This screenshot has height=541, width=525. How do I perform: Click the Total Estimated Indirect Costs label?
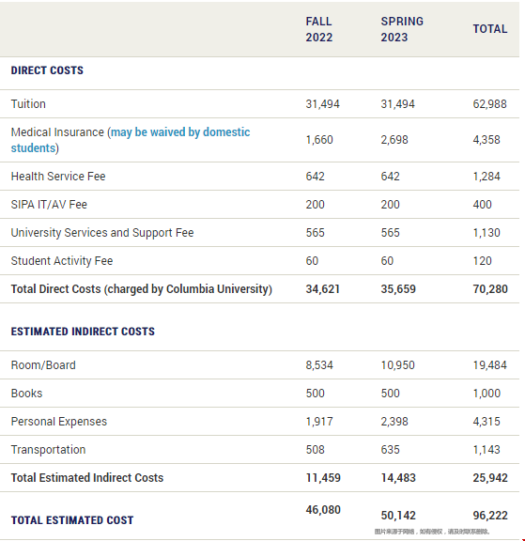tap(87, 478)
